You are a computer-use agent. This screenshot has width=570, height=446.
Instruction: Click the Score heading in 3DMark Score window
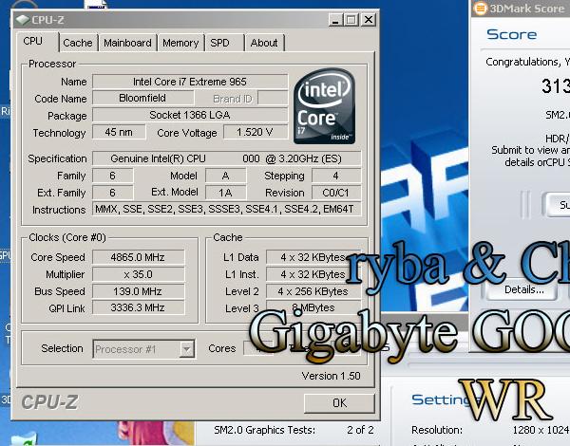(x=511, y=34)
